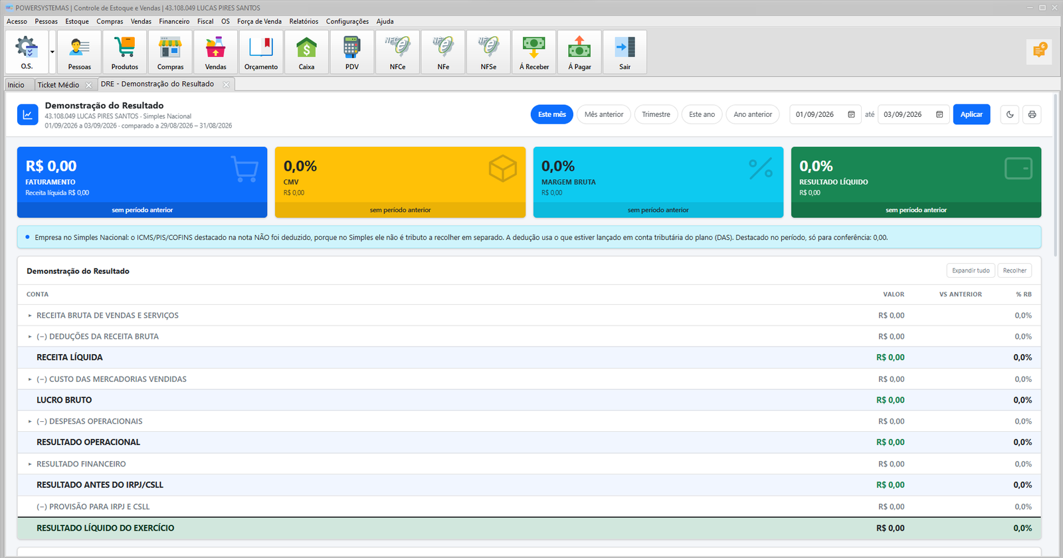1063x558 pixels.
Task: Open the Ajuda menu
Action: click(x=385, y=21)
